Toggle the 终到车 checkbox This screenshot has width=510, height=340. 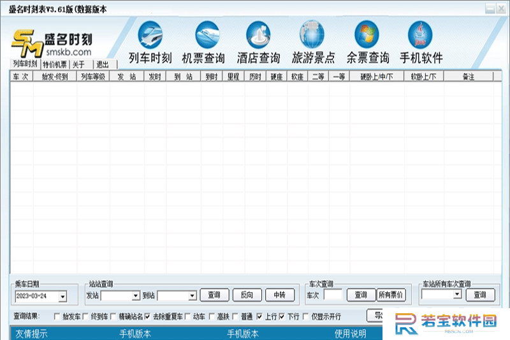85,316
